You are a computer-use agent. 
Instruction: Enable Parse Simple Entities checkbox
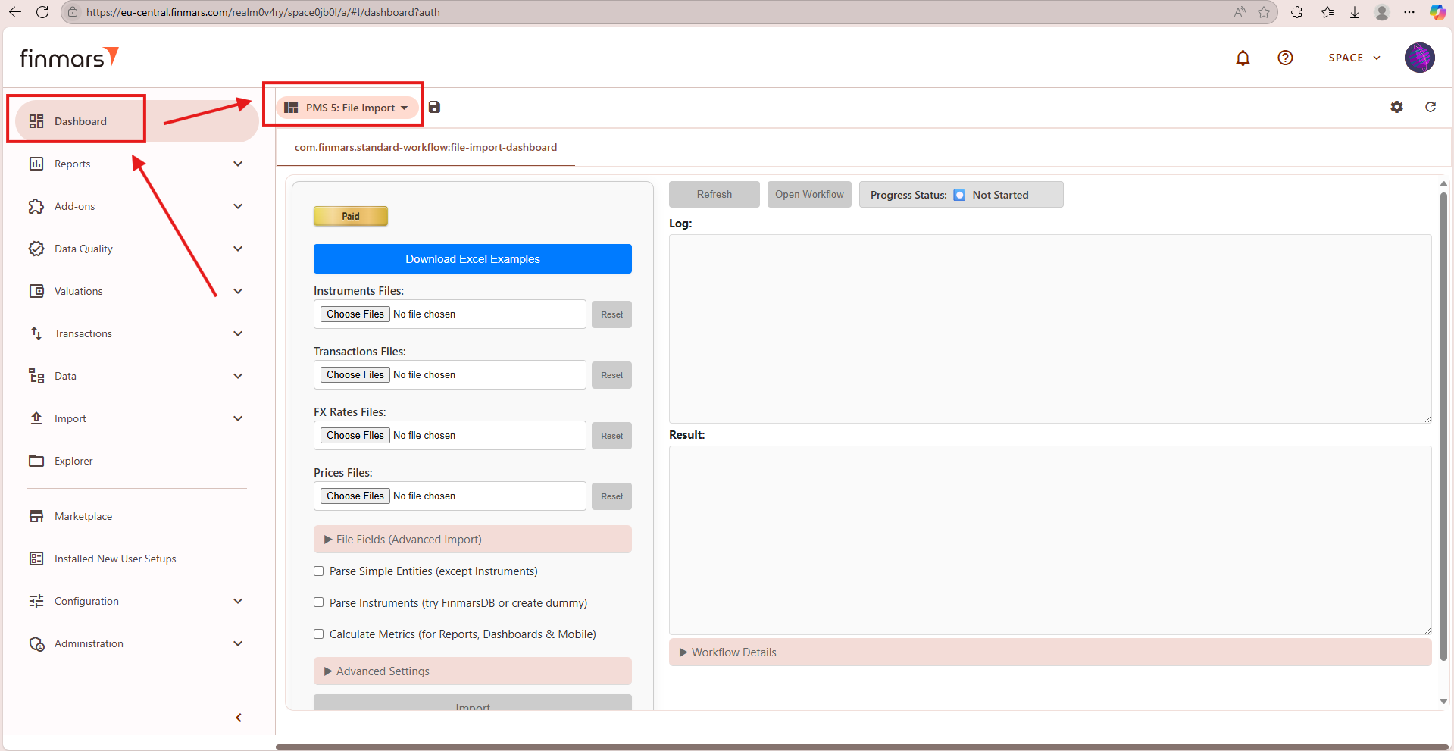point(319,571)
